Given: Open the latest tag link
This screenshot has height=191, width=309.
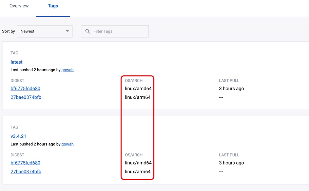Looking at the screenshot, I should tap(17, 62).
